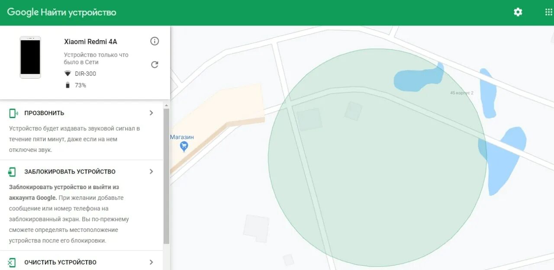Refresh the device location

(155, 64)
